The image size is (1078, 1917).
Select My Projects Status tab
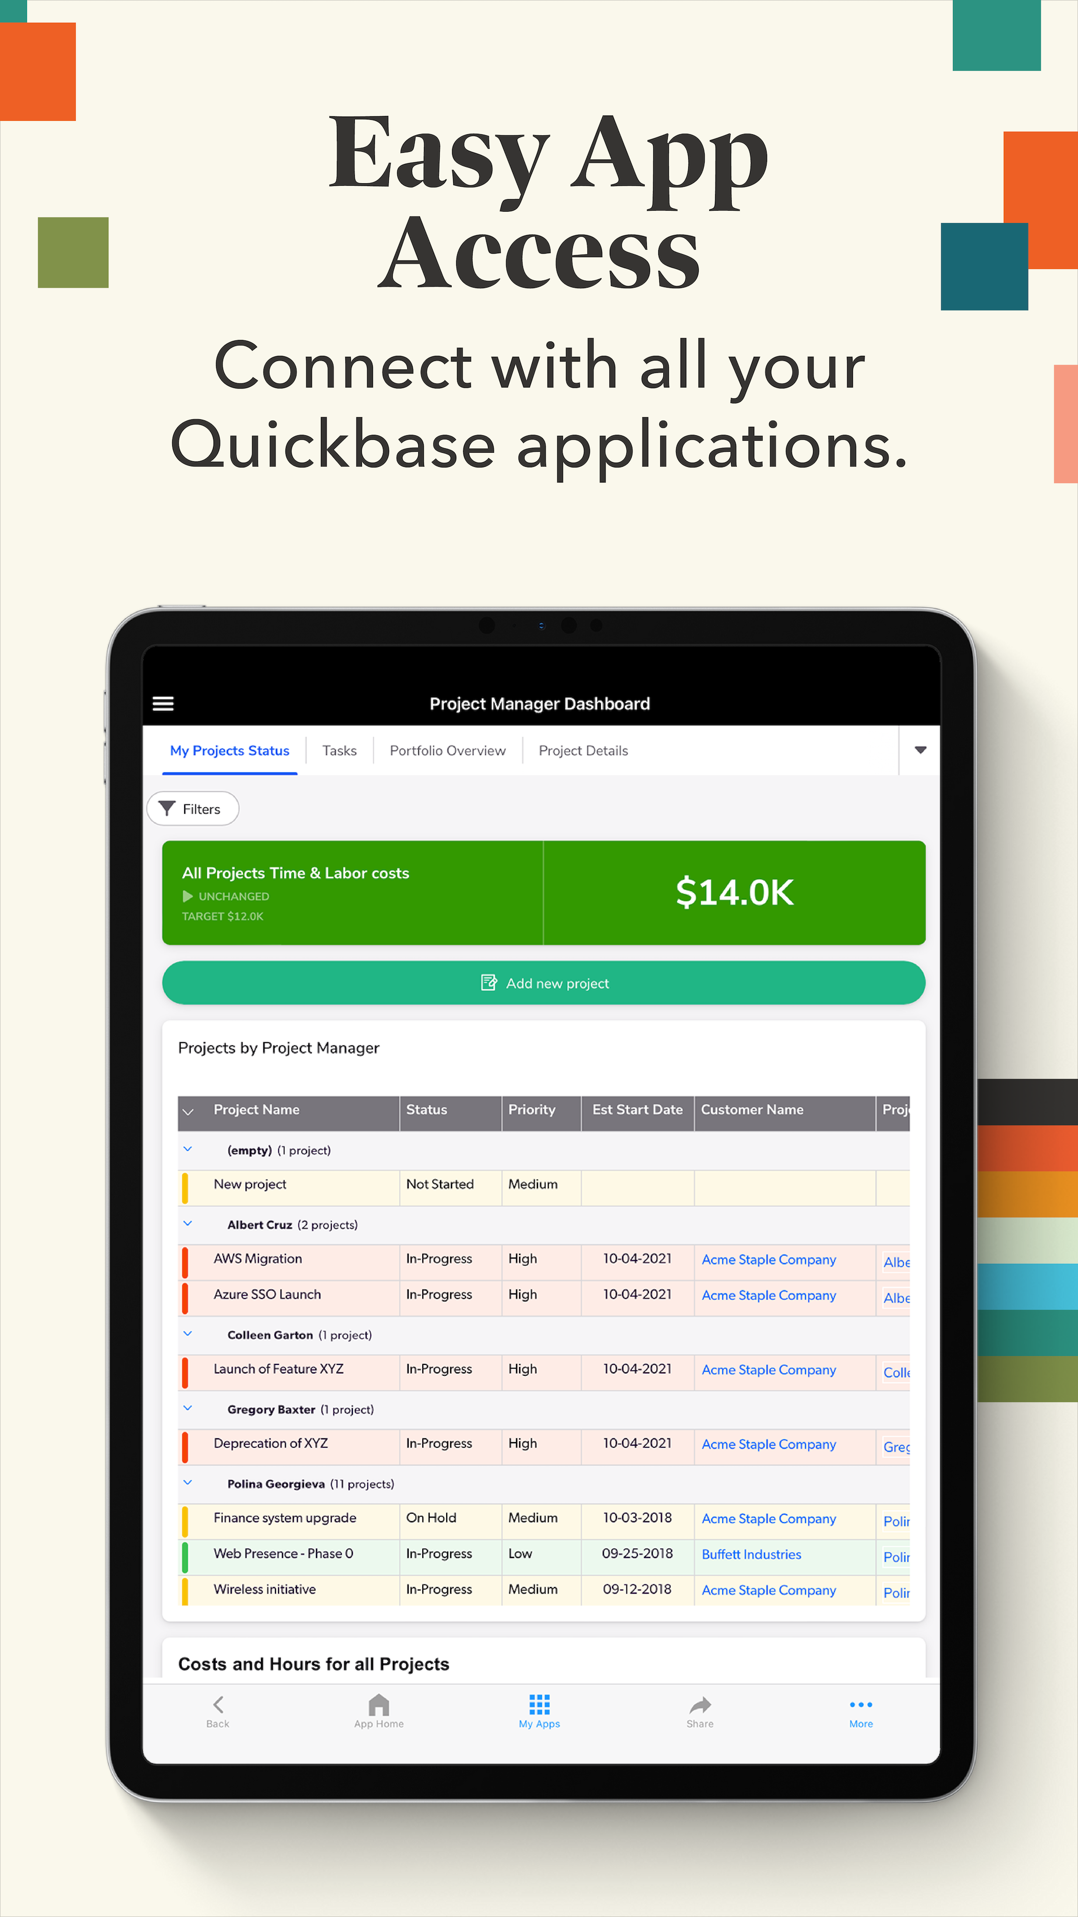(x=230, y=751)
